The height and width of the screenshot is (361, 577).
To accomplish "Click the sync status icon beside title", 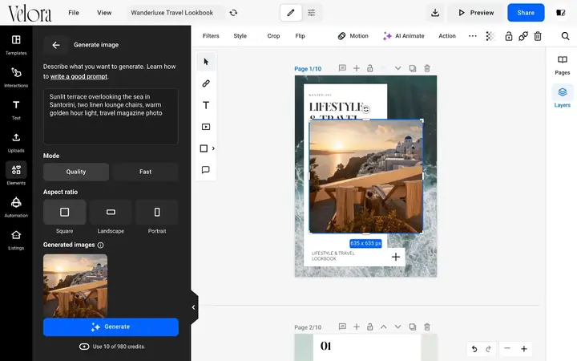I will tap(233, 13).
